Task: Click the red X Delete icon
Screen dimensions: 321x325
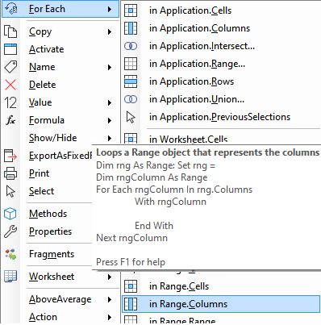Action: click(x=10, y=85)
